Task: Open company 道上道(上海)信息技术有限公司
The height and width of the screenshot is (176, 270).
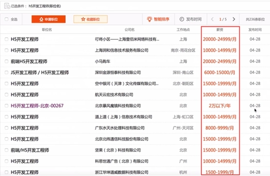Action: (x=123, y=117)
